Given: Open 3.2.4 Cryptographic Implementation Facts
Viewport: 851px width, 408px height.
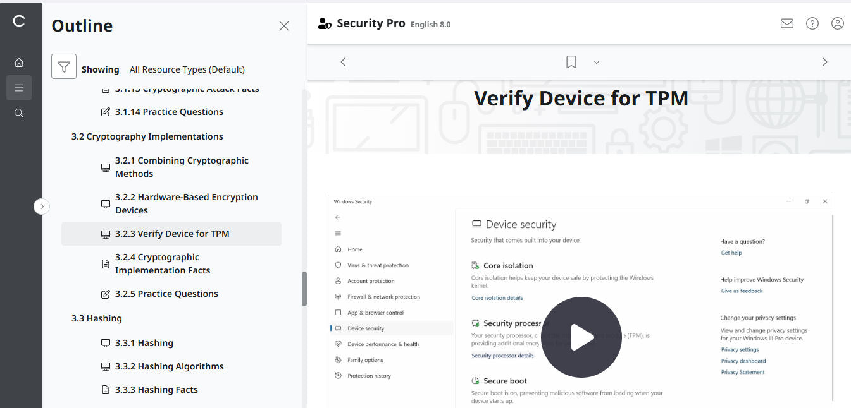Looking at the screenshot, I should tap(162, 263).
